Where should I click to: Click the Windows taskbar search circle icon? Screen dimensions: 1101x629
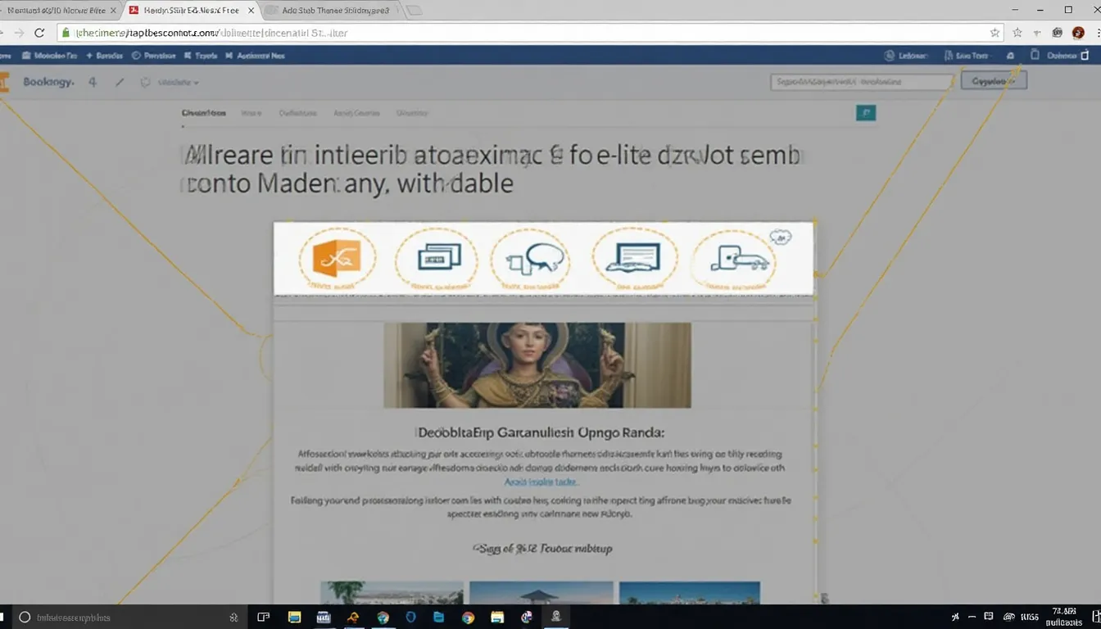coord(25,617)
